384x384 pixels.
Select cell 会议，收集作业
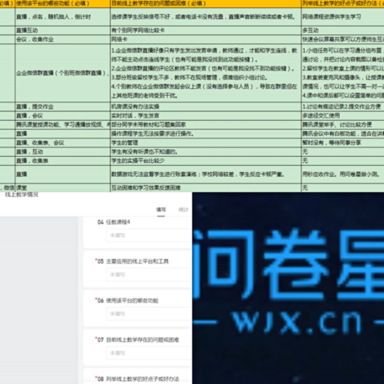63,39
